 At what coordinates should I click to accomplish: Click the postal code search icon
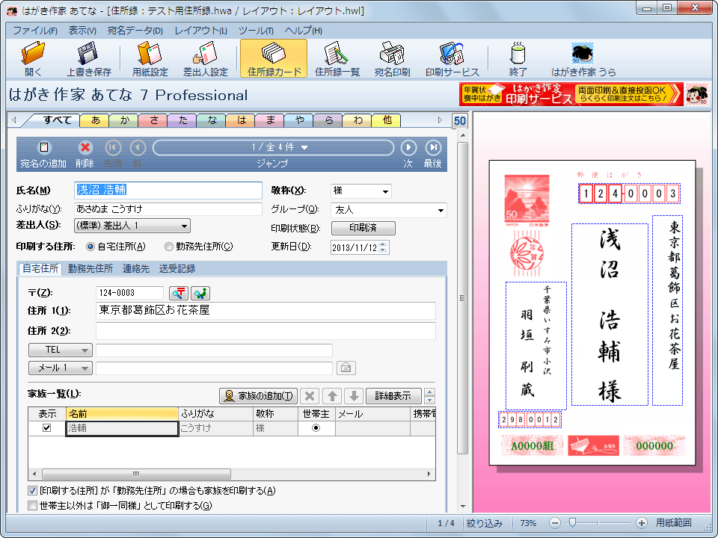coord(179,293)
